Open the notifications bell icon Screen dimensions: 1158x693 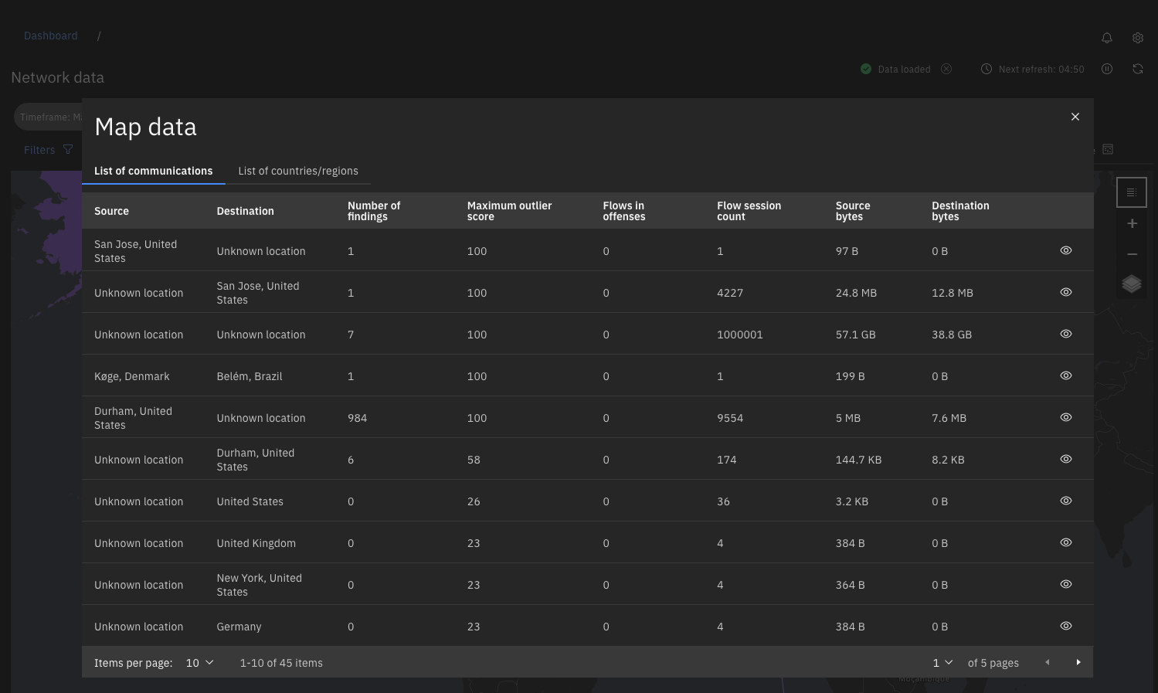click(x=1107, y=38)
